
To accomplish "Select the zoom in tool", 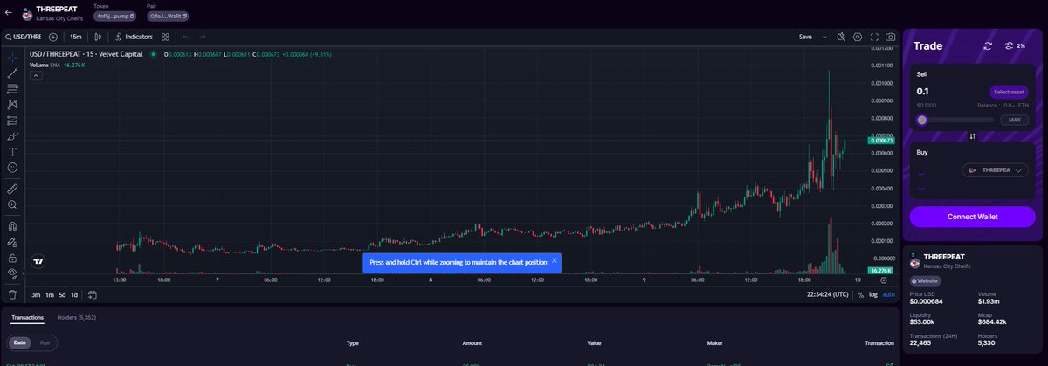I will (x=12, y=204).
